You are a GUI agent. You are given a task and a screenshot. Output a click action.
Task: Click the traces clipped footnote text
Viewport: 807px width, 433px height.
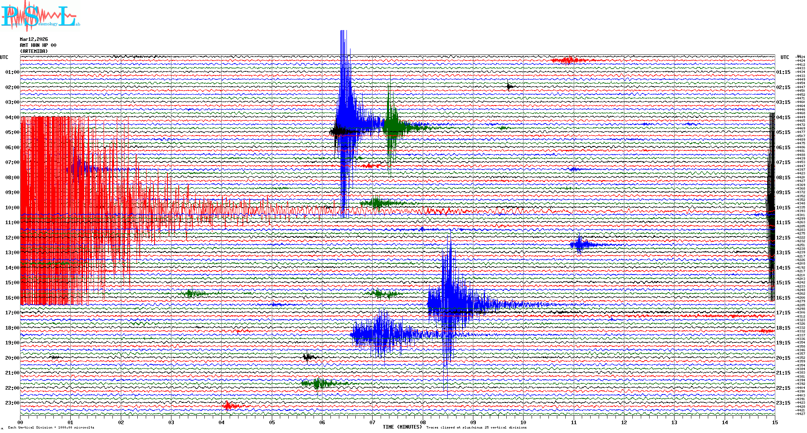476,427
